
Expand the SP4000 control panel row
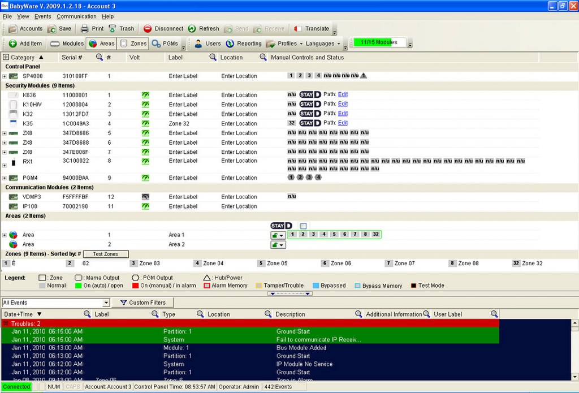[x=5, y=76]
